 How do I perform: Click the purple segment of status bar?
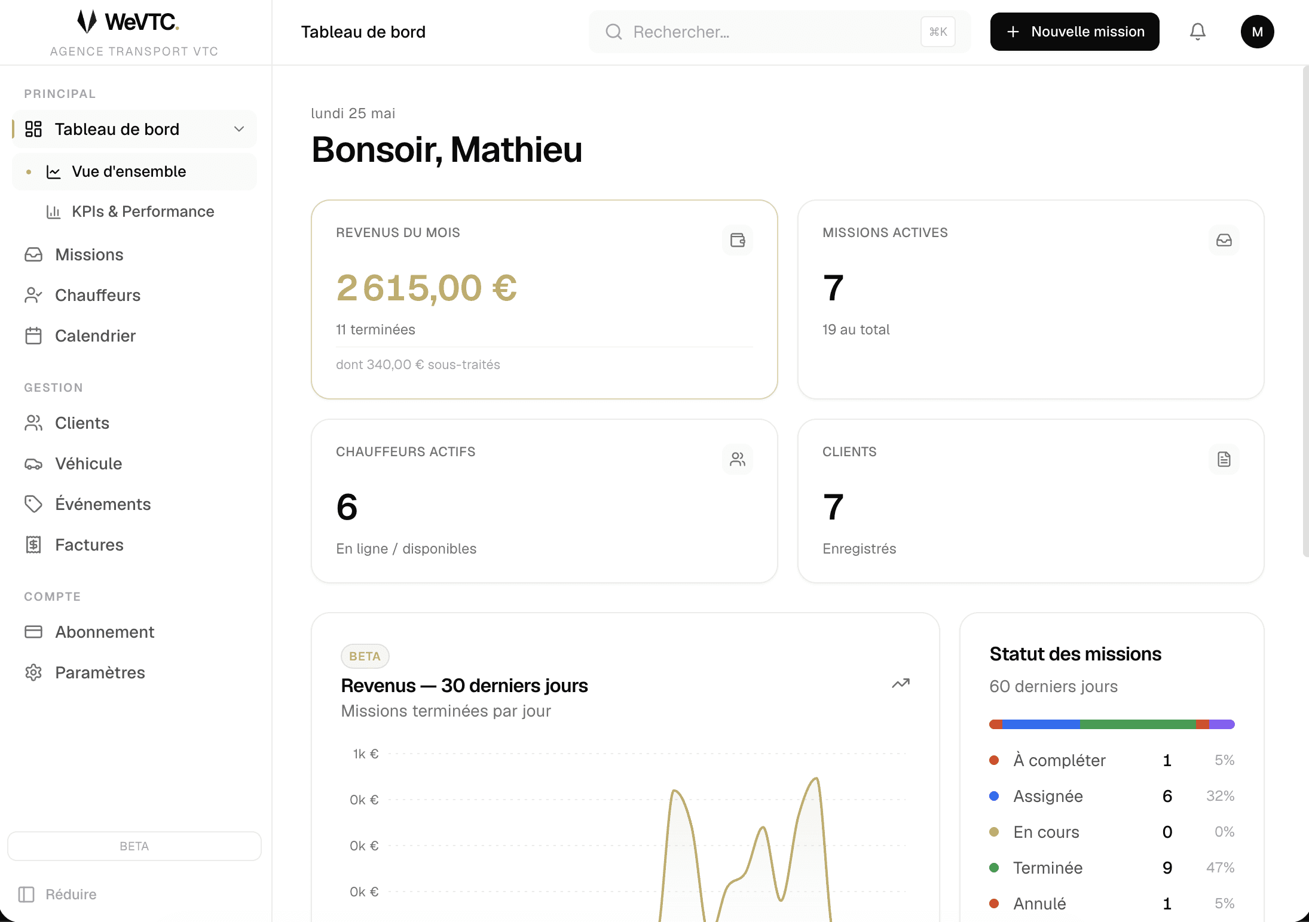point(1222,724)
